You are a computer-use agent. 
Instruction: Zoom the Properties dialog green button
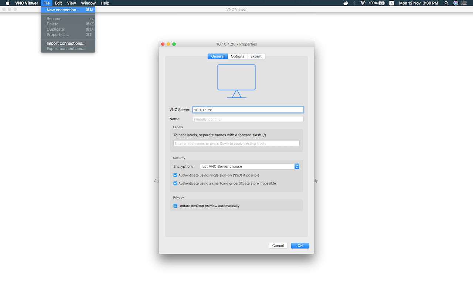point(174,44)
